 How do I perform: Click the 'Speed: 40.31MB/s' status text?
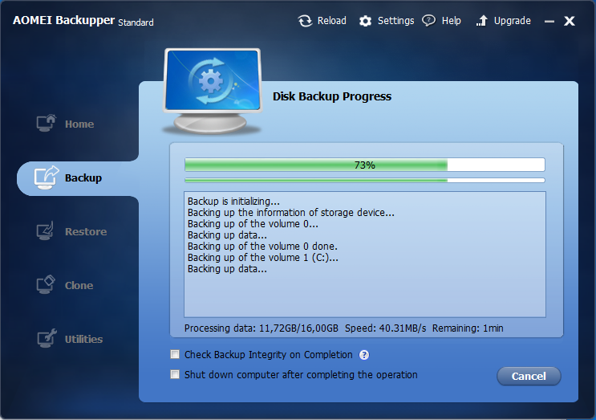385,328
